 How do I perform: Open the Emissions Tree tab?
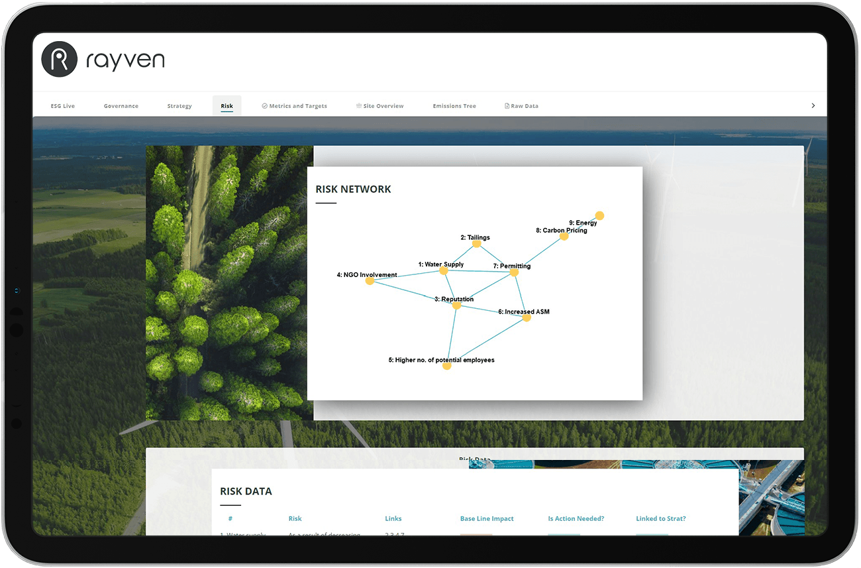tap(454, 106)
